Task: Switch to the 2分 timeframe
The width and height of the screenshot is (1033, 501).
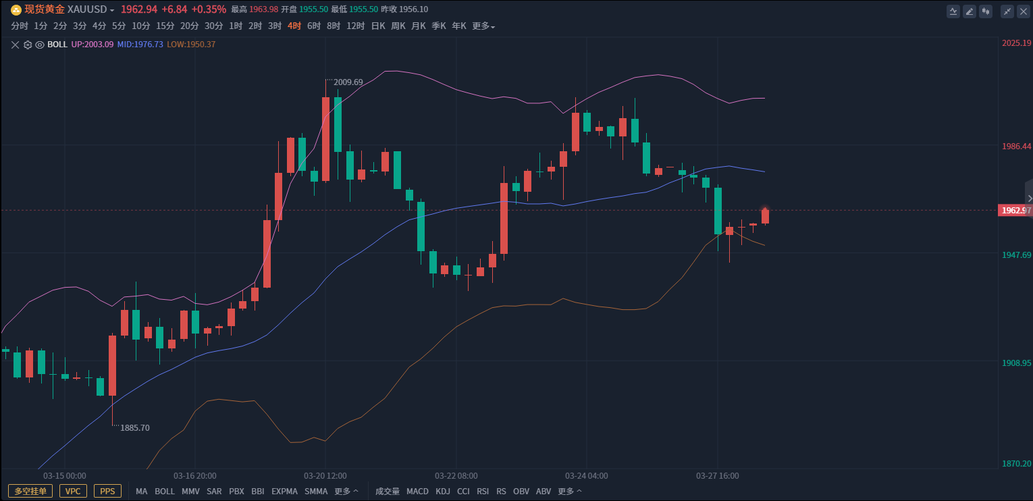Action: [60, 26]
